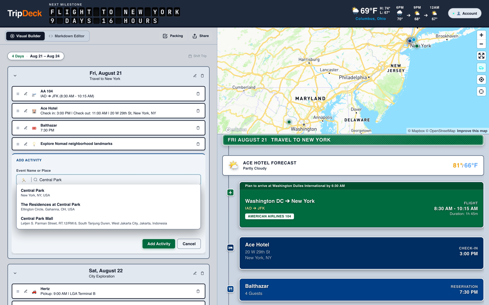Open the Balthazar reservation card
The image size is (489, 305).
point(361,290)
